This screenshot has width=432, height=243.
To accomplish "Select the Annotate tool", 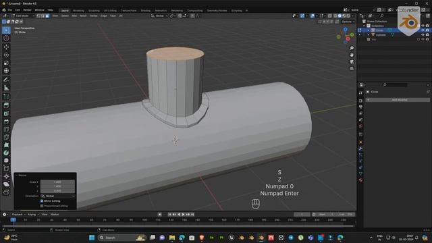I will coord(6,80).
